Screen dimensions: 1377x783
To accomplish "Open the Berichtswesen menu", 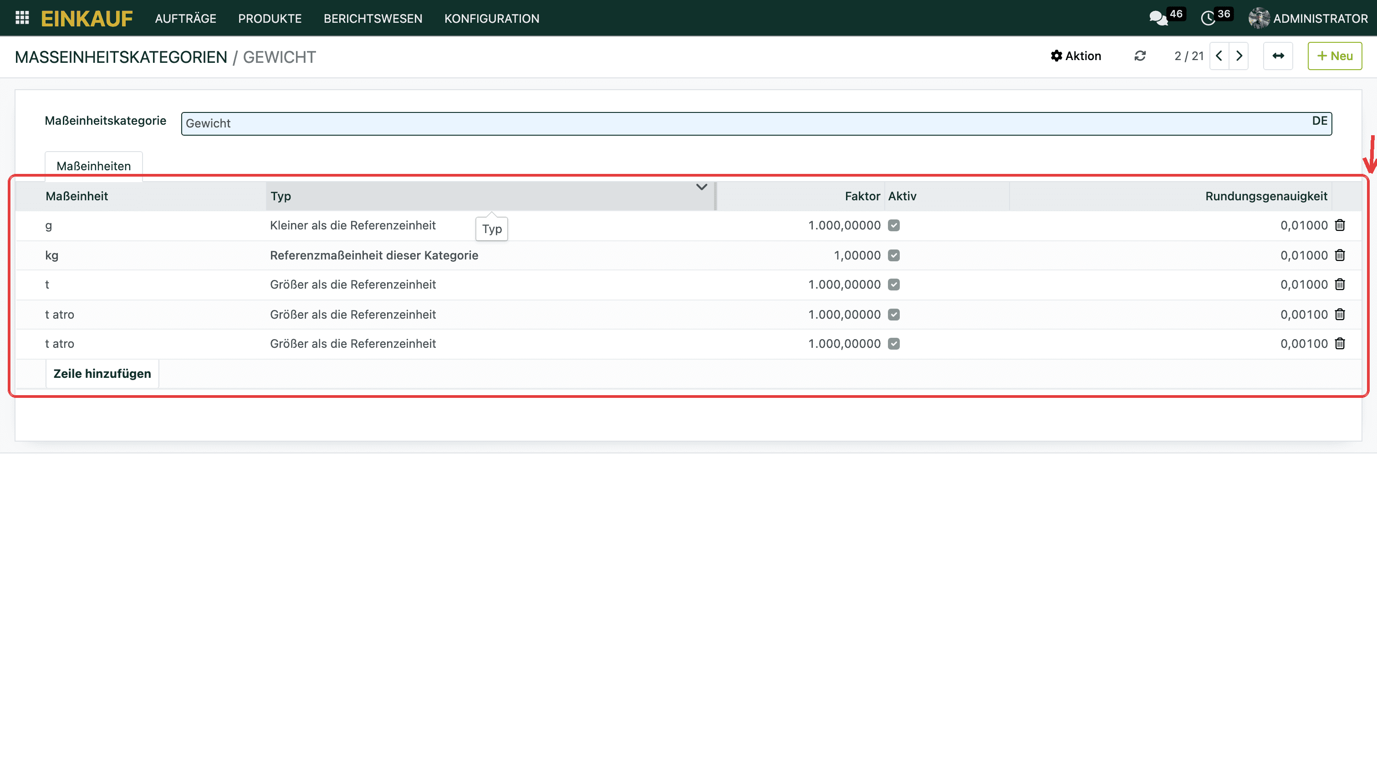I will [x=373, y=18].
